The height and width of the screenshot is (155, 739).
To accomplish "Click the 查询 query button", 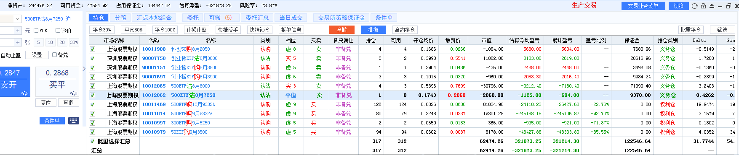I will coord(68,103).
